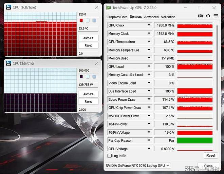Open the Board Power Draw dropdown arrow
This screenshot has height=174, width=224.
pyautogui.click(x=149, y=100)
